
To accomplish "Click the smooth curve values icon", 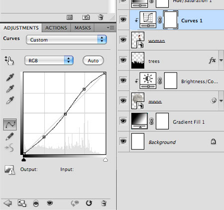I will [x=9, y=147].
